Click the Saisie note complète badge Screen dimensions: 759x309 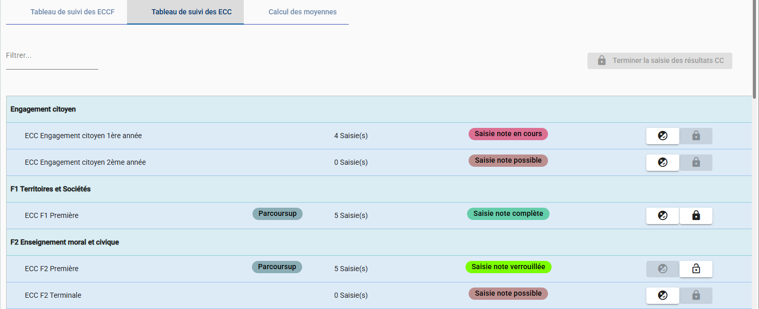(x=508, y=214)
